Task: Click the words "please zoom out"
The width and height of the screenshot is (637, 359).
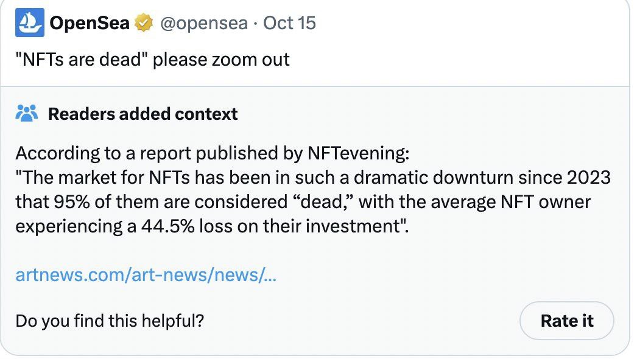Action: pyautogui.click(x=221, y=60)
